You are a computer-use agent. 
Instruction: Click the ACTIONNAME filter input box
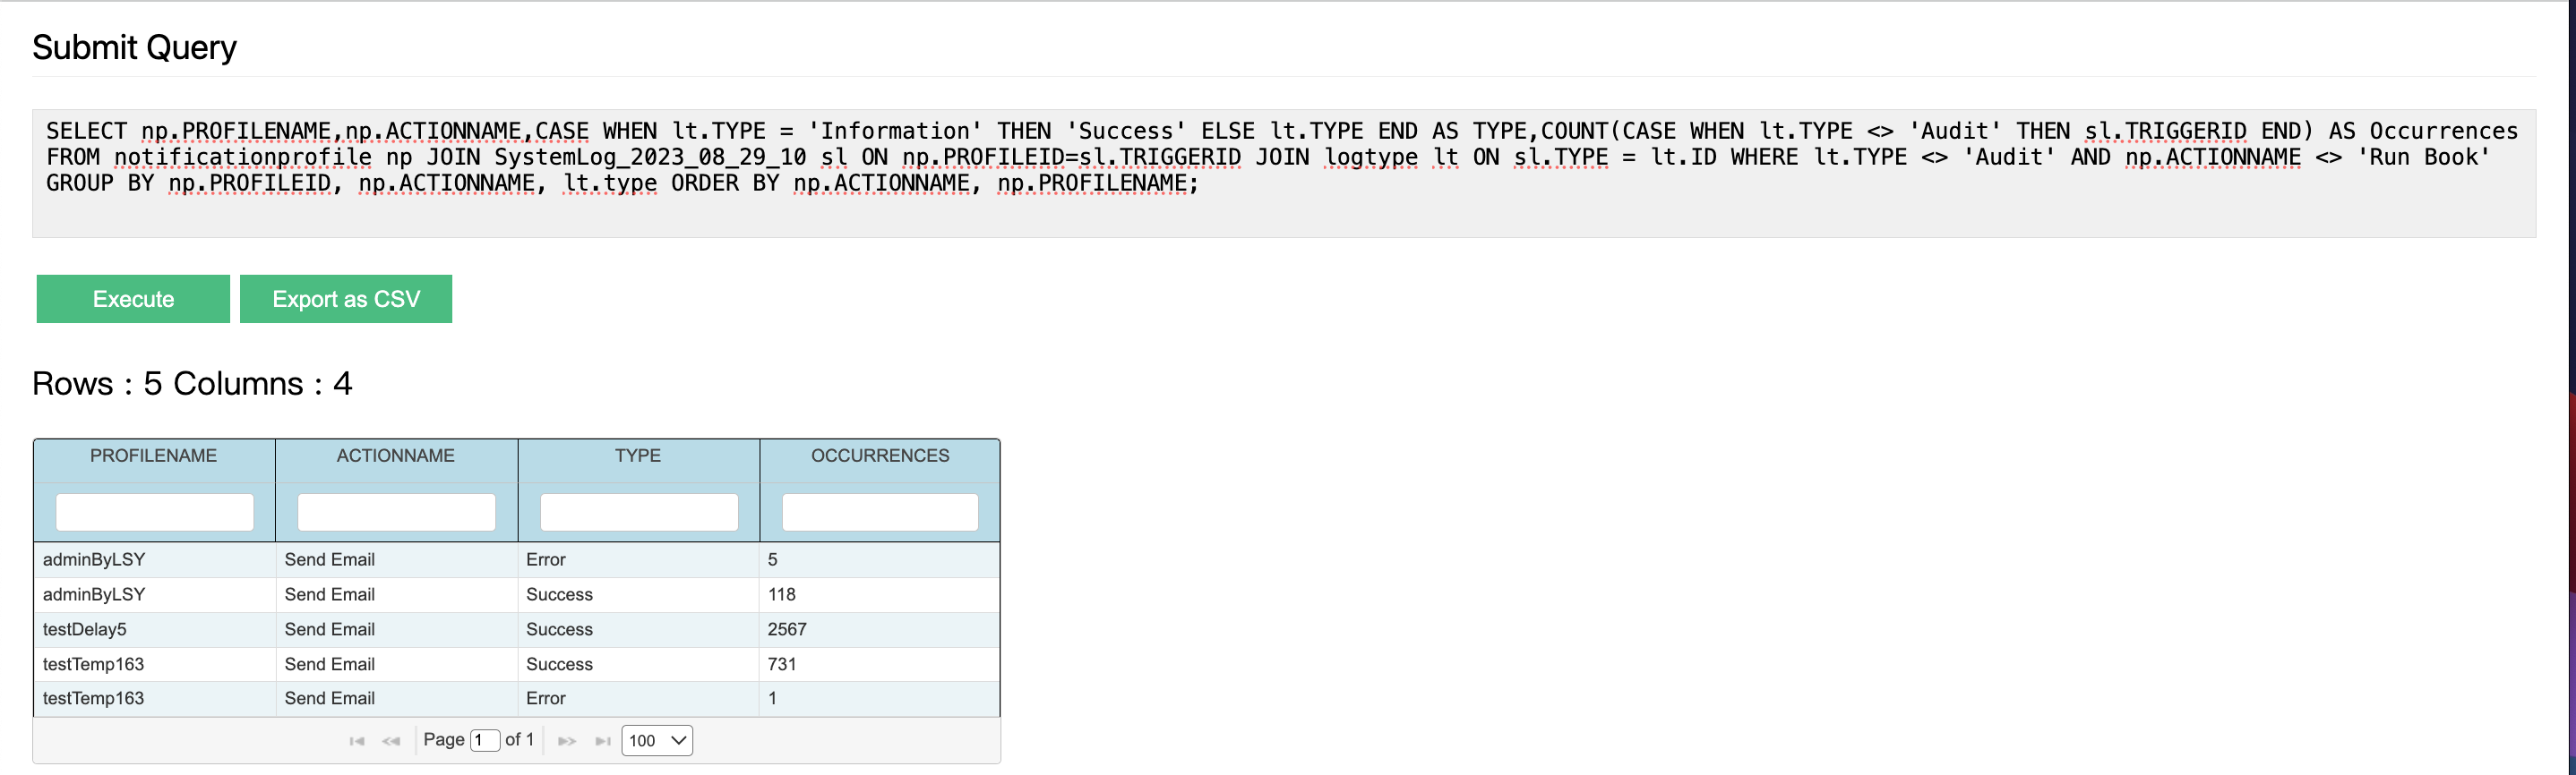(397, 512)
